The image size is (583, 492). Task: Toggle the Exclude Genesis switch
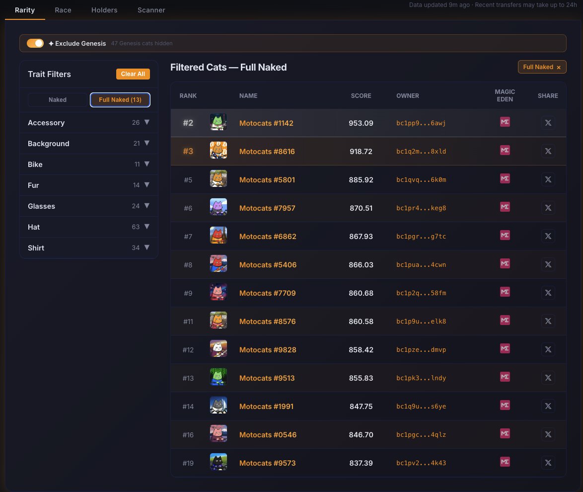pos(35,43)
